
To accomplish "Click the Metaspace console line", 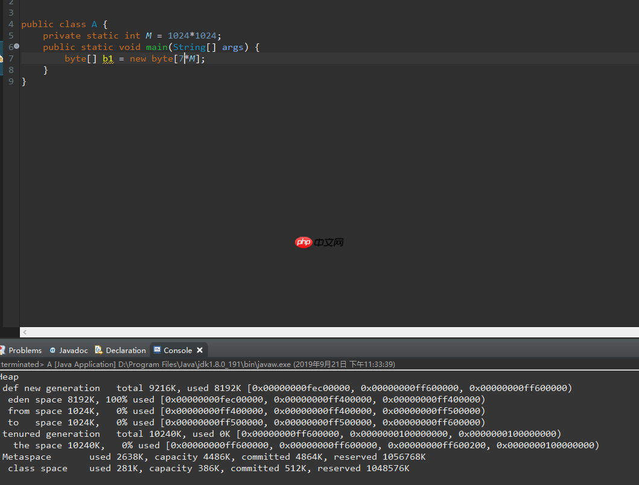I will pos(214,457).
